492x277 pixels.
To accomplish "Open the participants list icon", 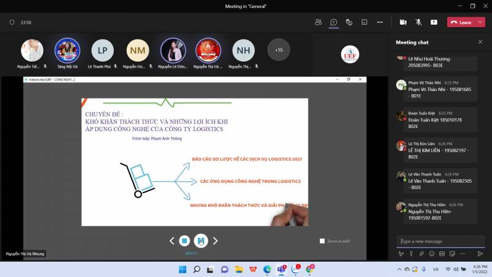I will pos(318,22).
